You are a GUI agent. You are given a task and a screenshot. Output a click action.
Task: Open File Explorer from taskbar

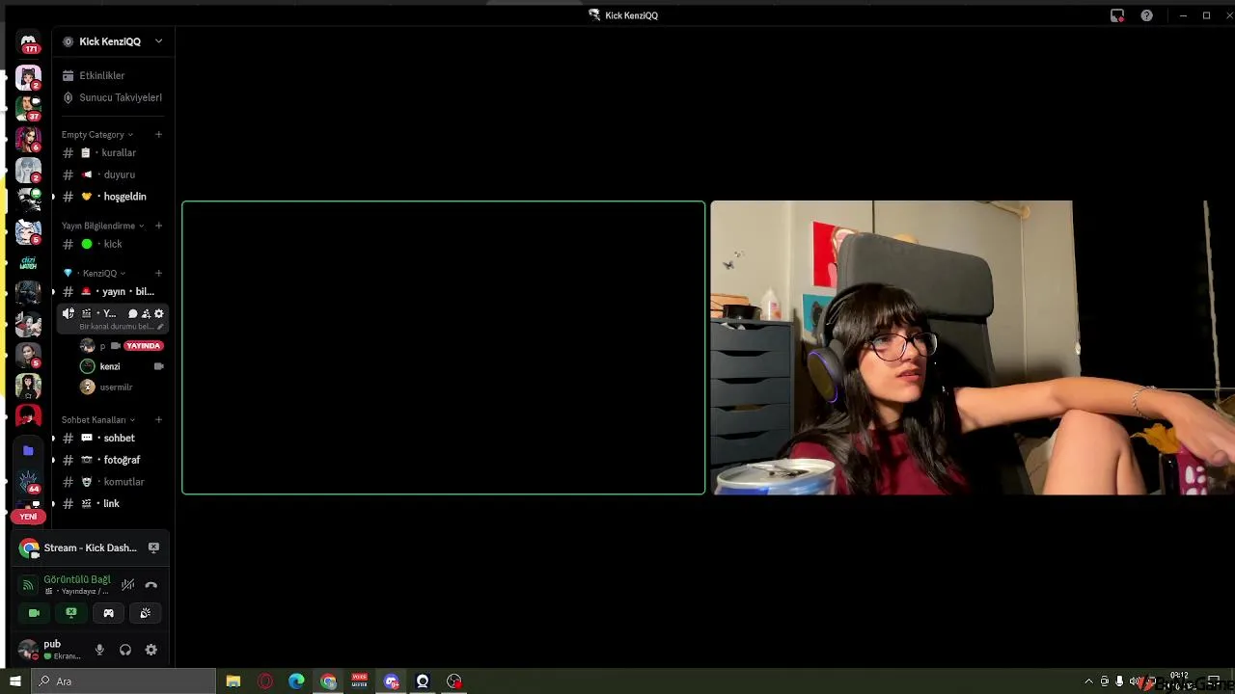tap(233, 681)
